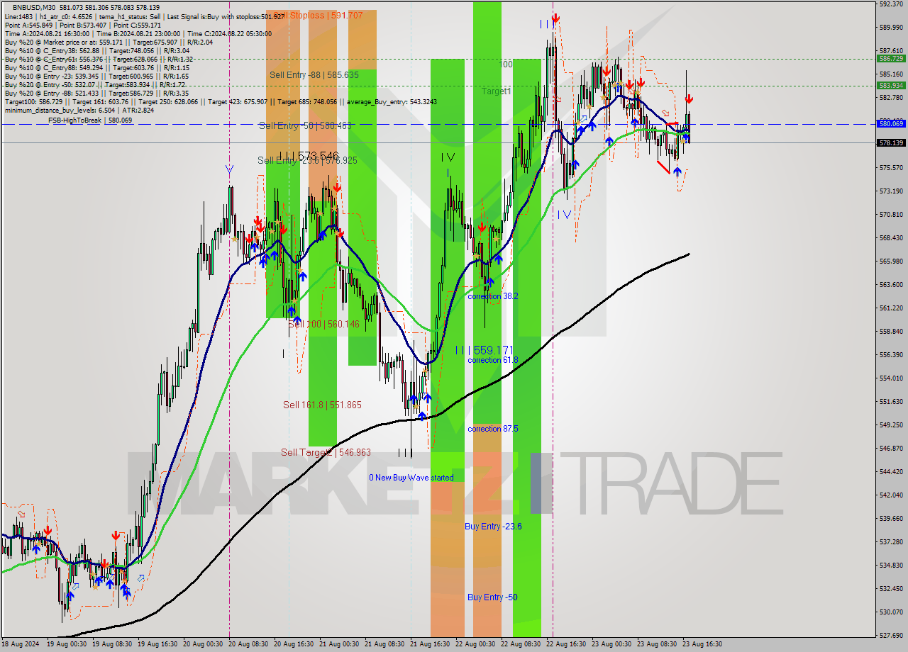908x652 pixels.
Task: Click the 'I I I 559.171' wave label
Action: point(484,350)
